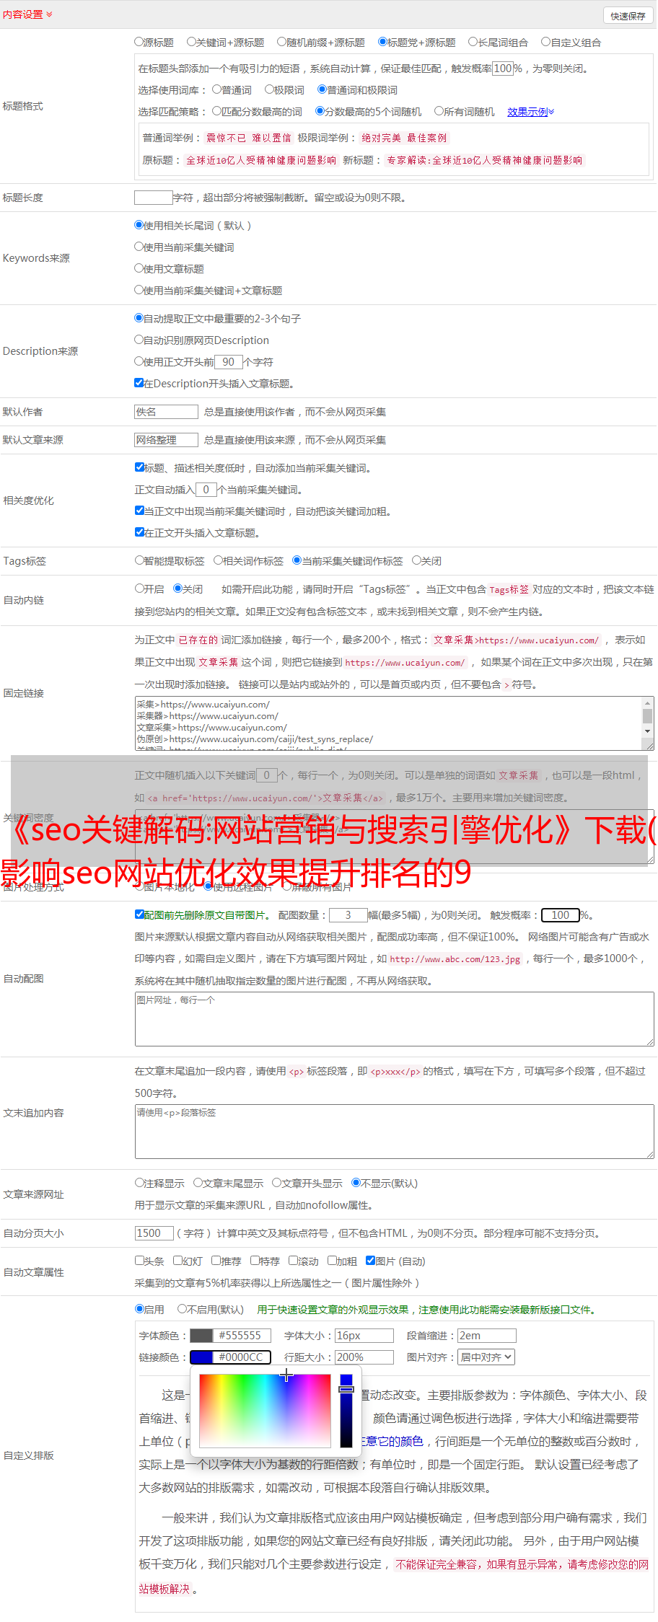
Task: Toggle 在正文开头插入文章标题 checkbox
Action: [x=139, y=532]
